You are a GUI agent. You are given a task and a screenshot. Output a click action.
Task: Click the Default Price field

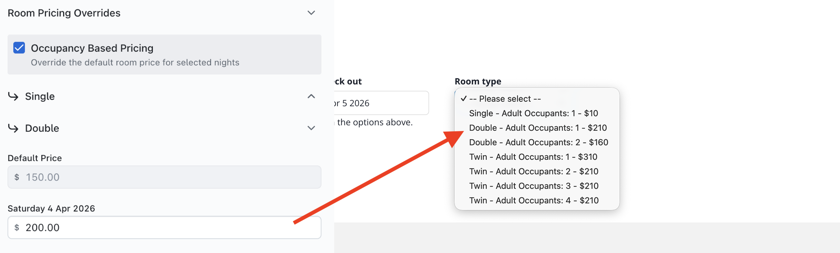pos(164,177)
